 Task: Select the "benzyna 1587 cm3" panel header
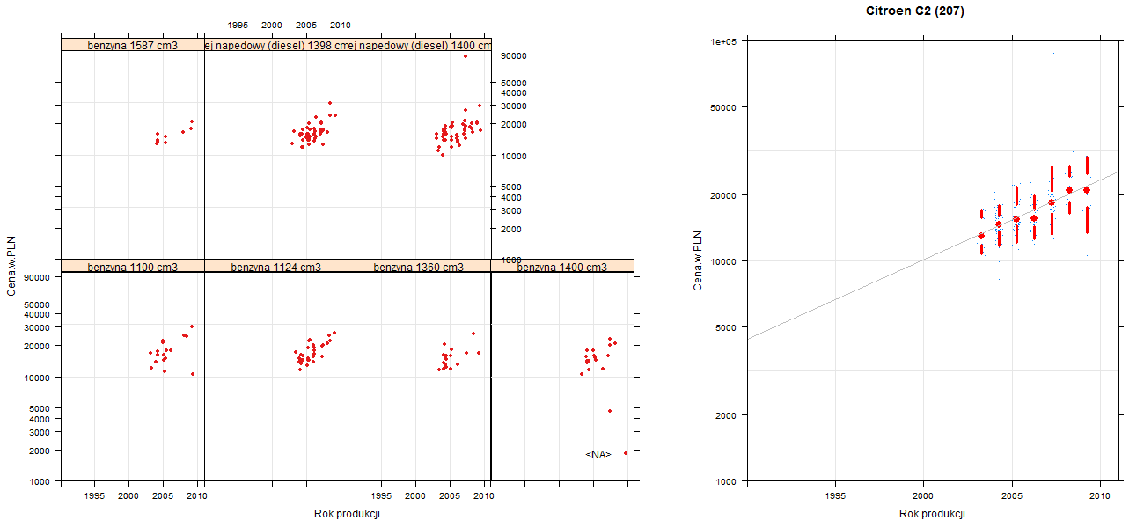pos(133,45)
